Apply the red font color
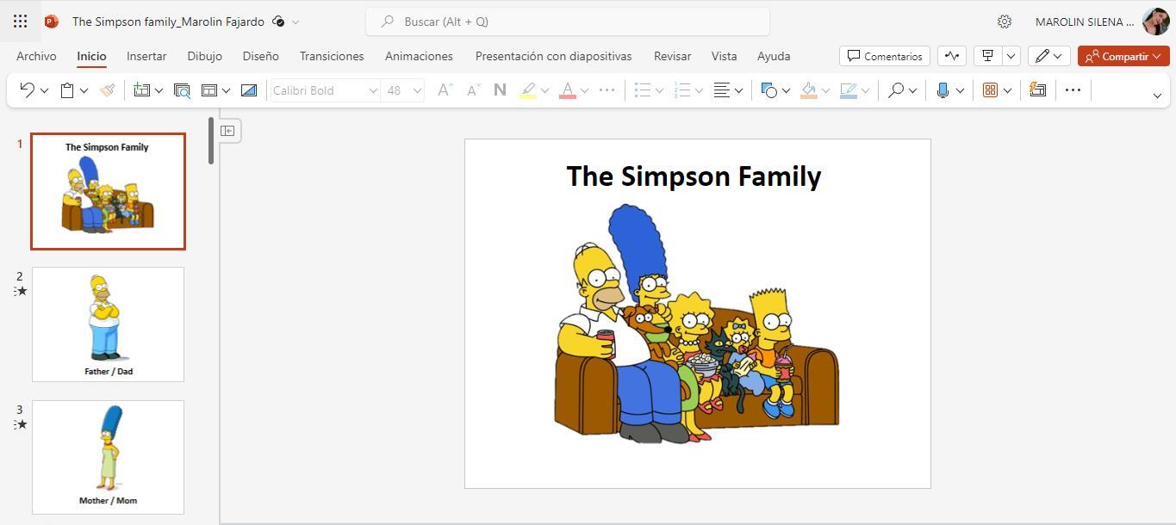 tap(567, 90)
